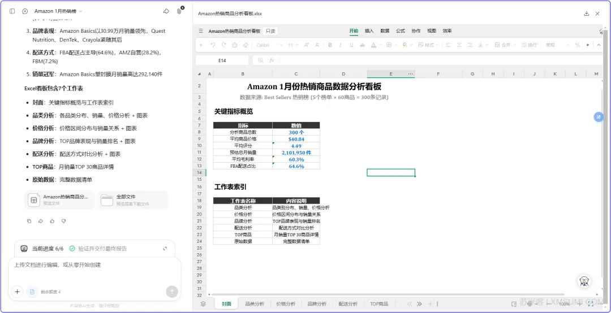The image size is (611, 313).
Task: Click the E14 name box
Action: tap(222, 60)
